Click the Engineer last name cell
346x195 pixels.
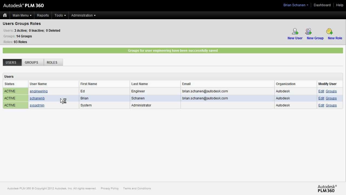[x=155, y=91]
